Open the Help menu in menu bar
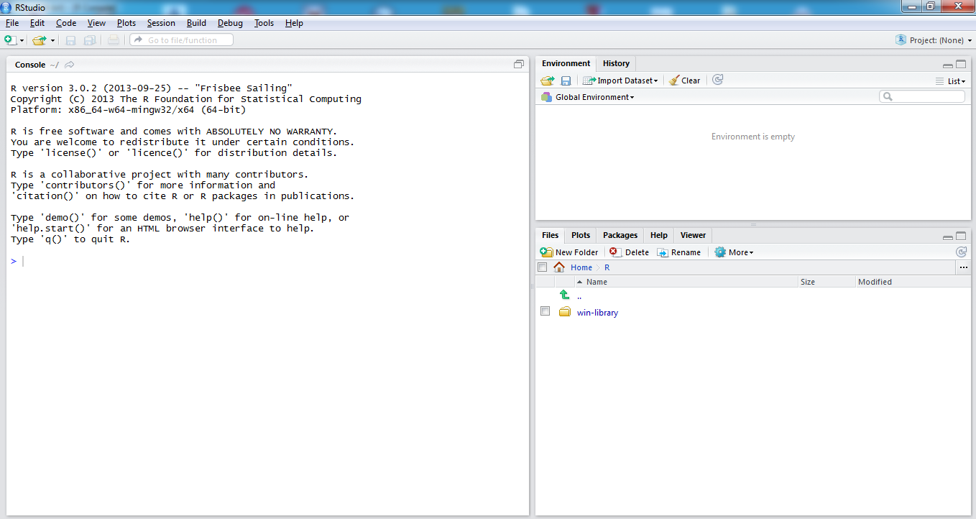976x519 pixels. [x=294, y=23]
